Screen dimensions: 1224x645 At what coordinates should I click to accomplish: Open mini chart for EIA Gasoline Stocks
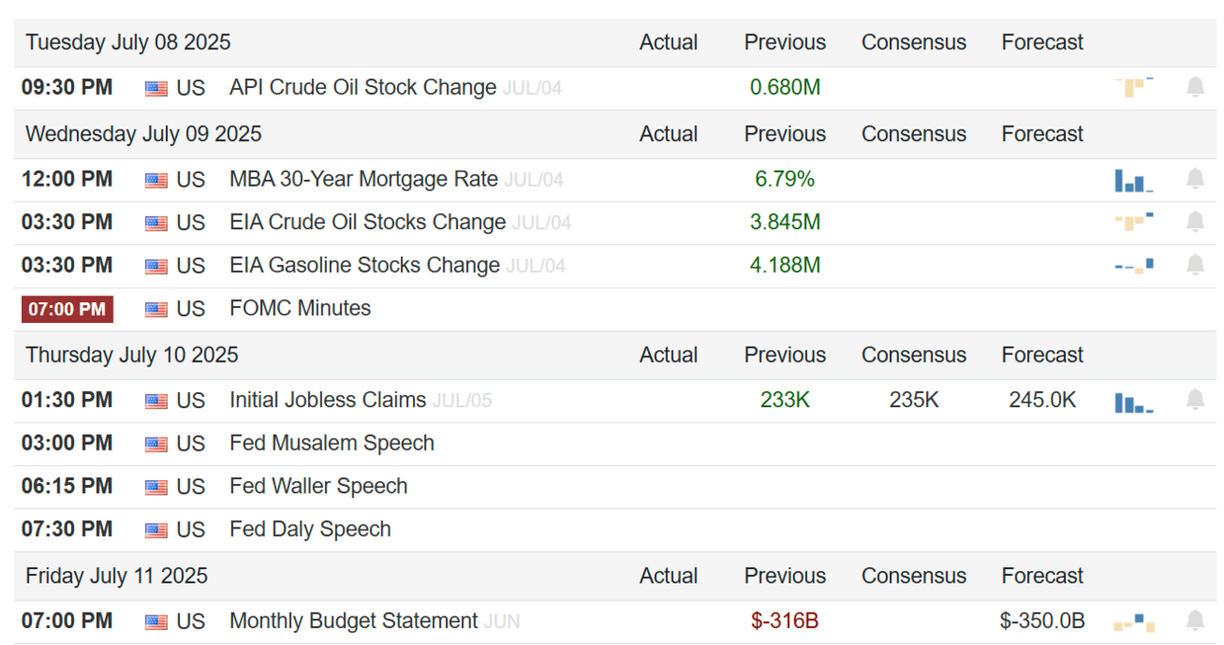click(1134, 266)
